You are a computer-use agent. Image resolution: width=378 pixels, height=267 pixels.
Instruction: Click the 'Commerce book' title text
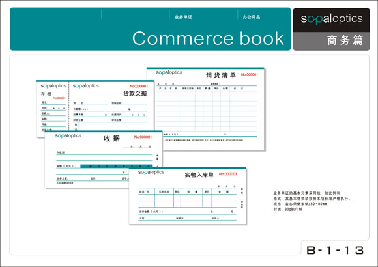point(209,38)
